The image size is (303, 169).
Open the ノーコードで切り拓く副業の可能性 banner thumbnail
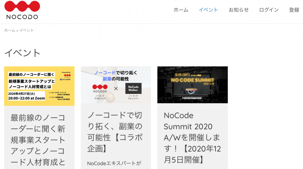tap(116, 85)
